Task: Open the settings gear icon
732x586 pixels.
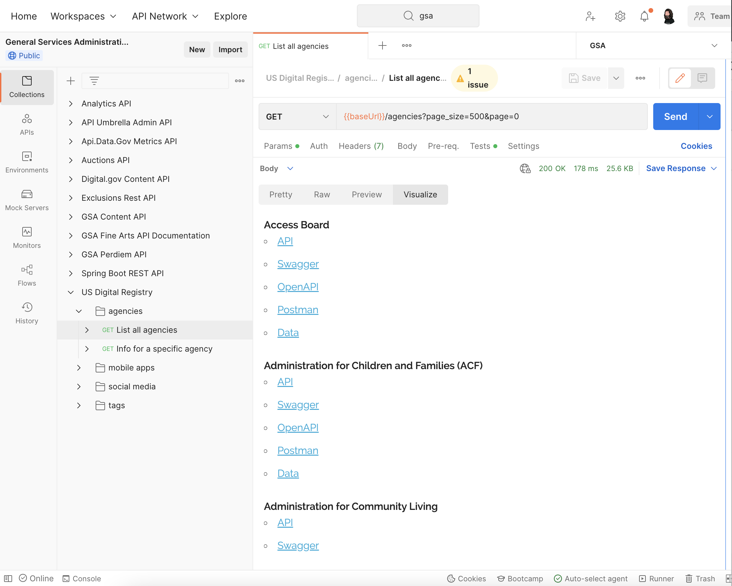Action: [620, 16]
